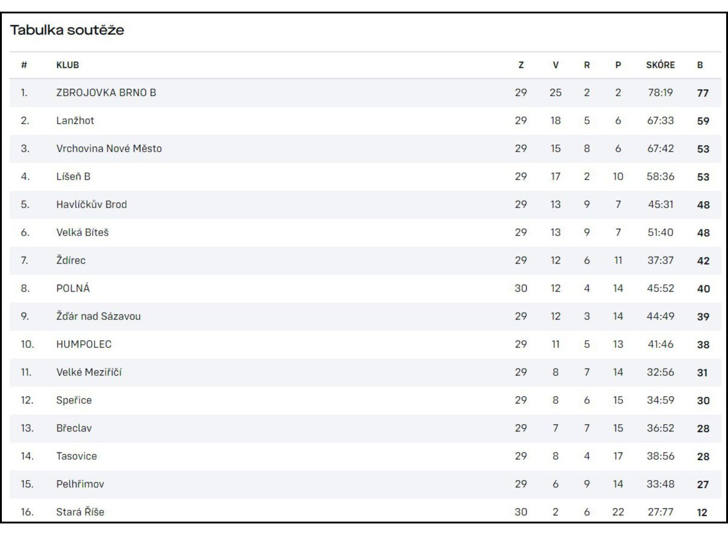Select the Ždírec club name
The height and width of the screenshot is (534, 728).
coord(71,260)
